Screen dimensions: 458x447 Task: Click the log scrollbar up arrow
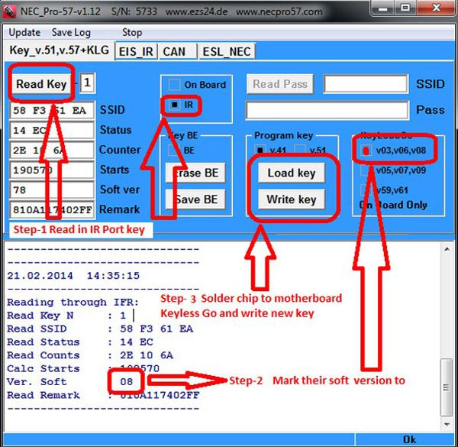447,249
